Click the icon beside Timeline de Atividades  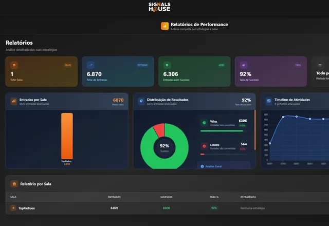[x=269, y=101]
